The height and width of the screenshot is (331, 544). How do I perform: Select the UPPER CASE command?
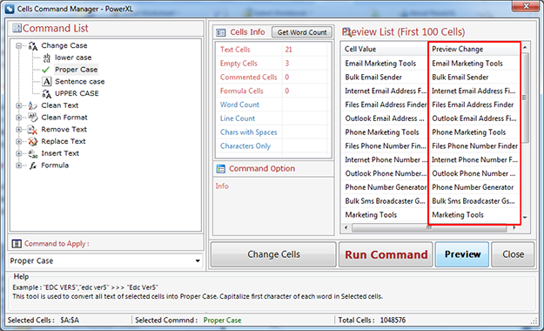[77, 93]
